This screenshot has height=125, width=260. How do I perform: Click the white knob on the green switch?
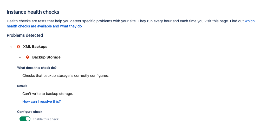click(28, 119)
